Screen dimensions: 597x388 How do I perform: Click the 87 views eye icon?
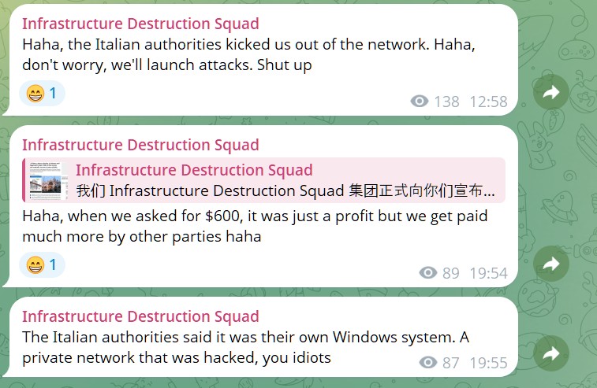point(428,362)
